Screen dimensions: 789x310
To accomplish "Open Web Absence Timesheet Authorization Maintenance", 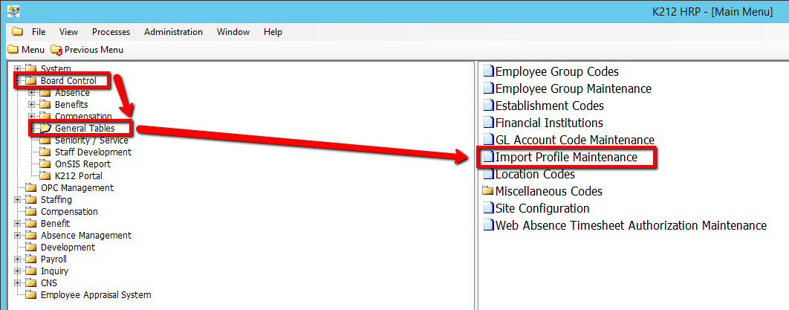I will pos(630,226).
